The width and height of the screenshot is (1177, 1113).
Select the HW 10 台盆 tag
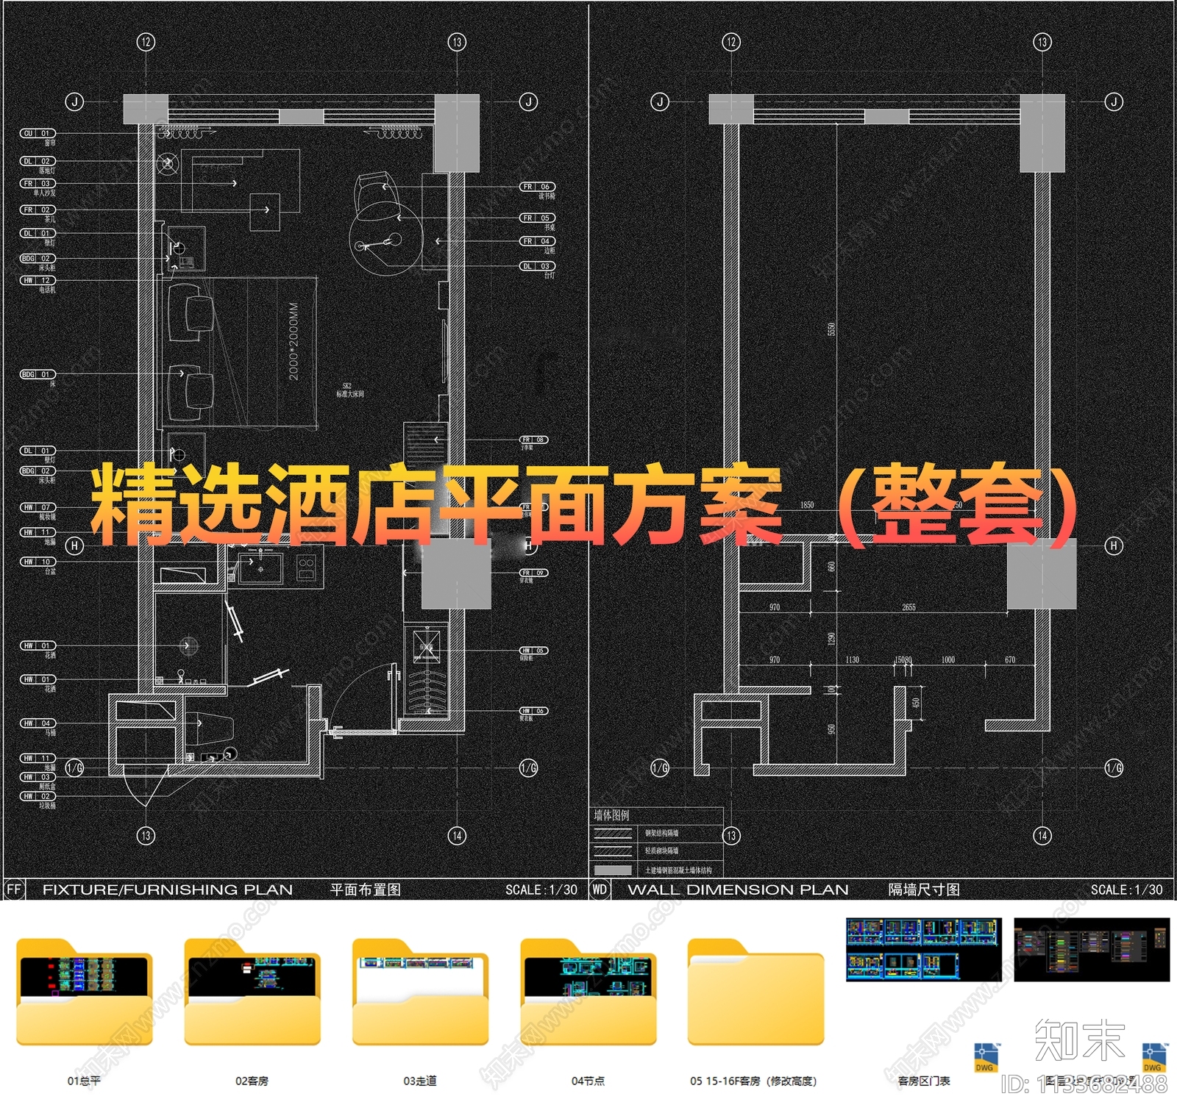pyautogui.click(x=38, y=562)
